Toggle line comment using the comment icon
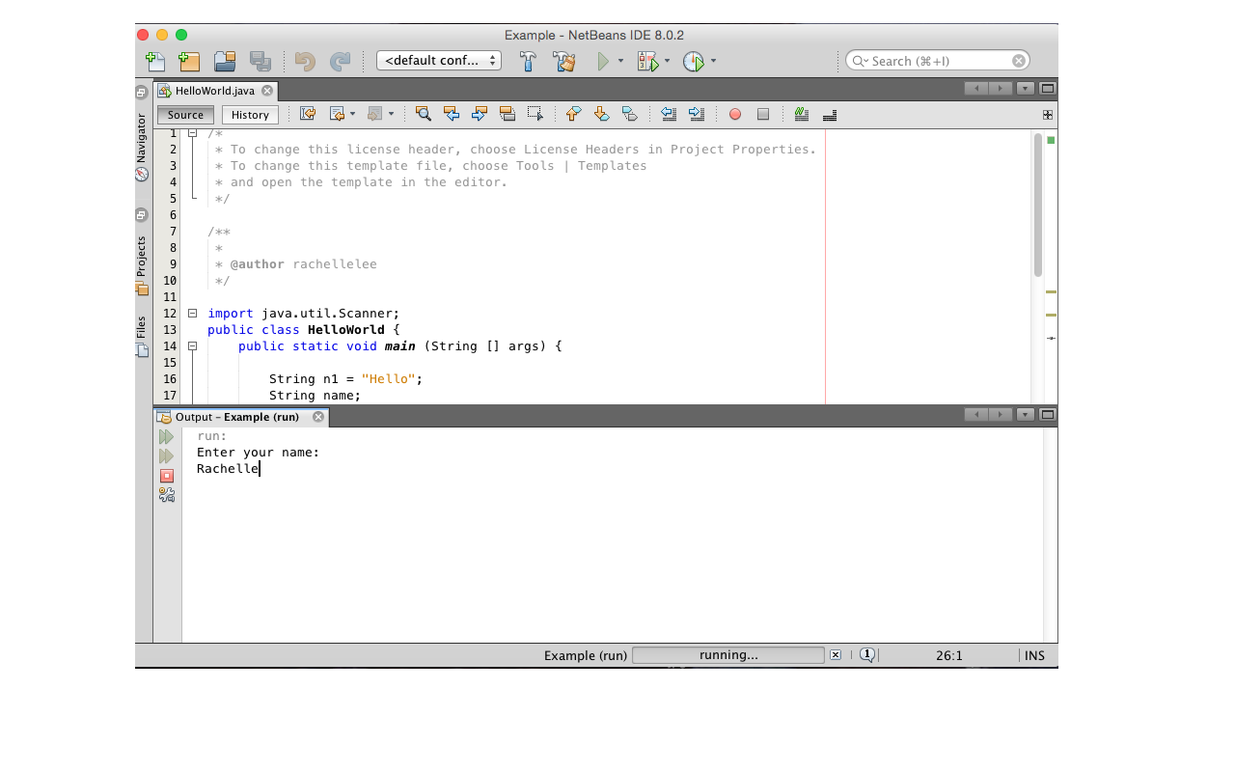The height and width of the screenshot is (772, 1235). (x=800, y=114)
